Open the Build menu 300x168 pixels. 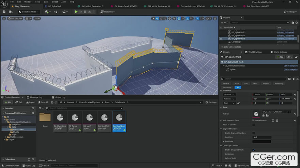pyautogui.click(x=46, y=2)
